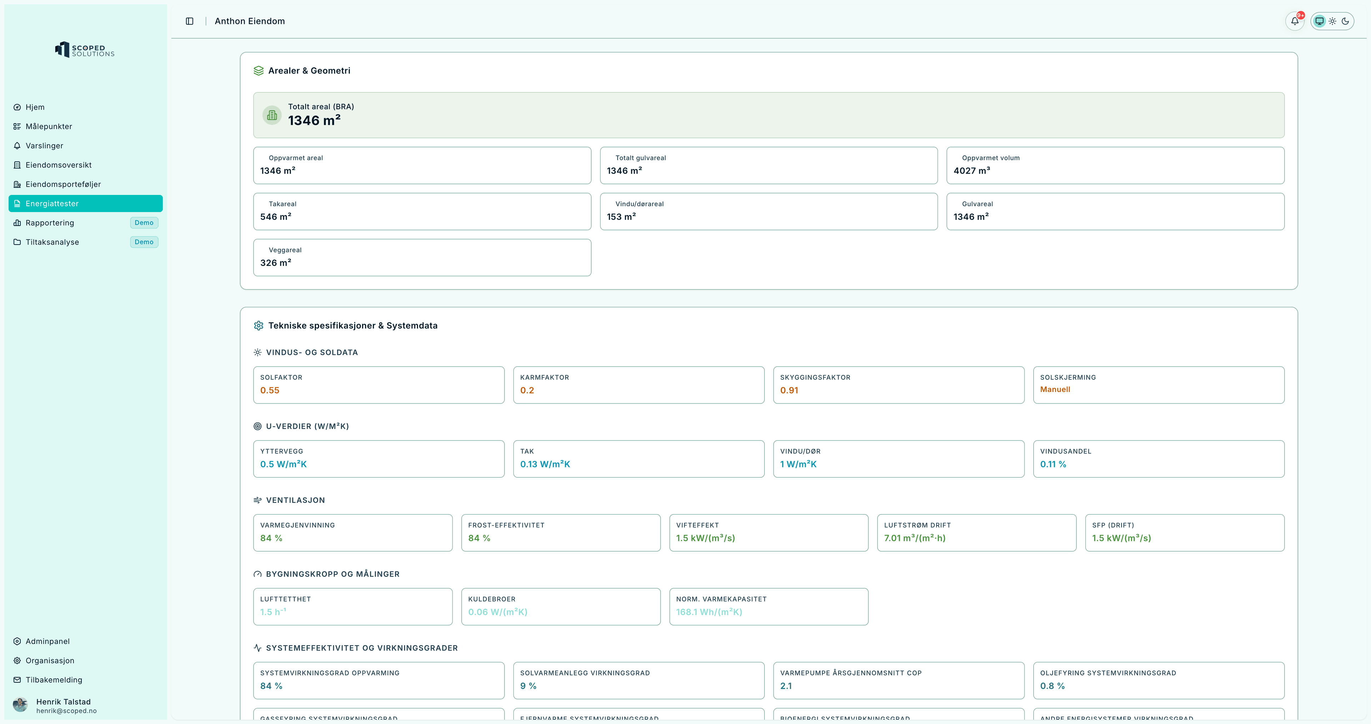The width and height of the screenshot is (1371, 724).
Task: Toggle the sidebar collapse icon
Action: 190,21
